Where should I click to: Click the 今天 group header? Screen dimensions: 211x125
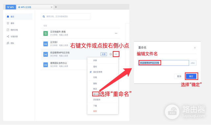tap(45, 26)
